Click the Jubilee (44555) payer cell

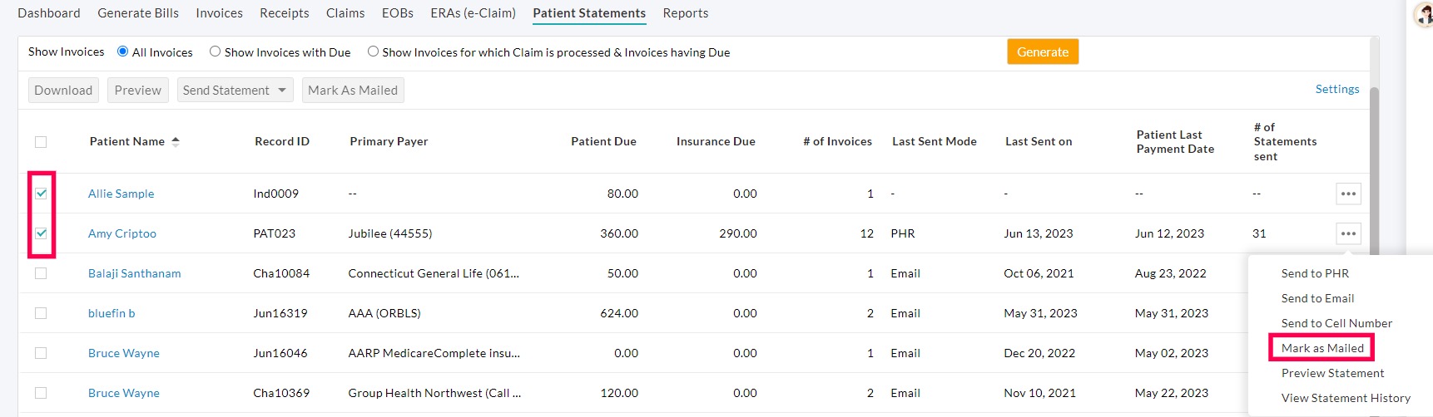tap(390, 233)
